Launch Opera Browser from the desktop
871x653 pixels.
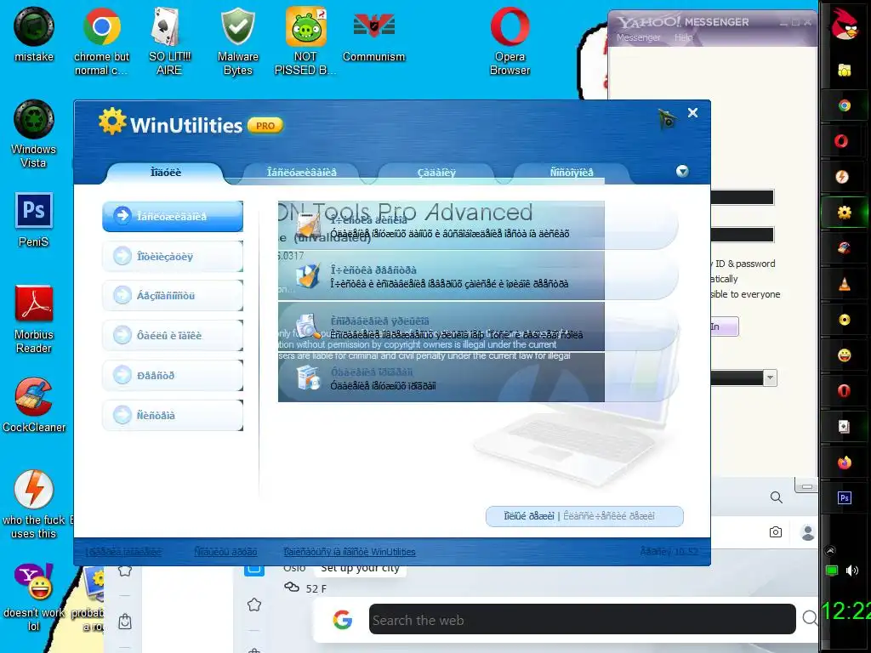[510, 40]
